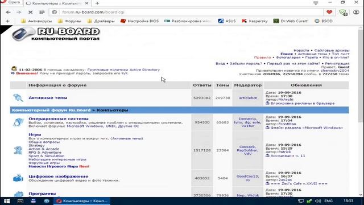Viewport: 364px width, 205px height.
Task: Open the Ассоциации ч. 11 topic
Action: (288, 155)
